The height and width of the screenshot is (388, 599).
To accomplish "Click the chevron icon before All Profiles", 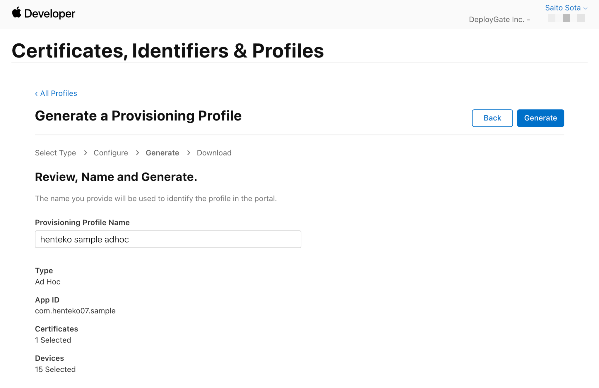I will [36, 93].
